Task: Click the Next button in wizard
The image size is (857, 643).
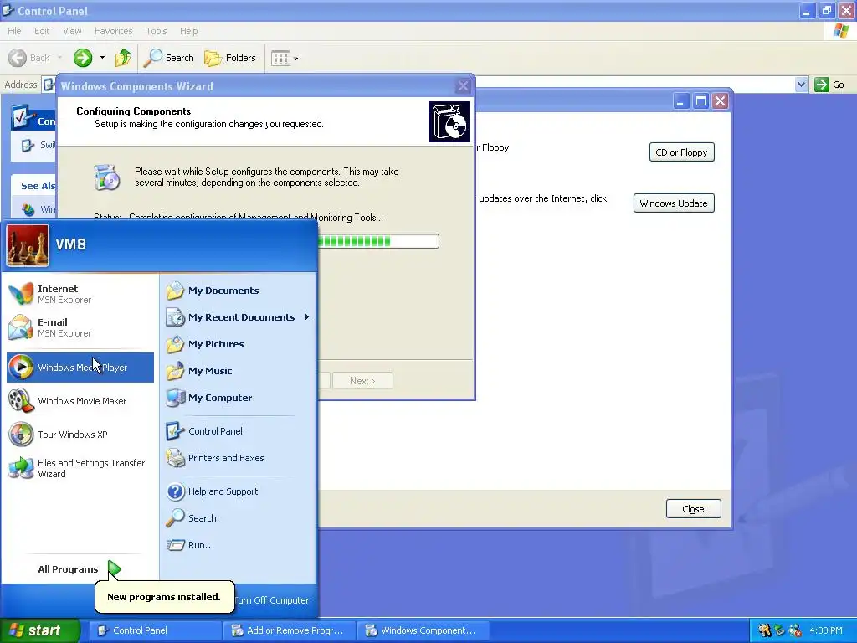Action: [362, 381]
